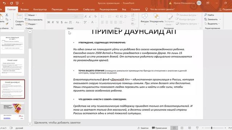This screenshot has width=232, height=130.
Task: Click Найти find button
Action: [209, 15]
